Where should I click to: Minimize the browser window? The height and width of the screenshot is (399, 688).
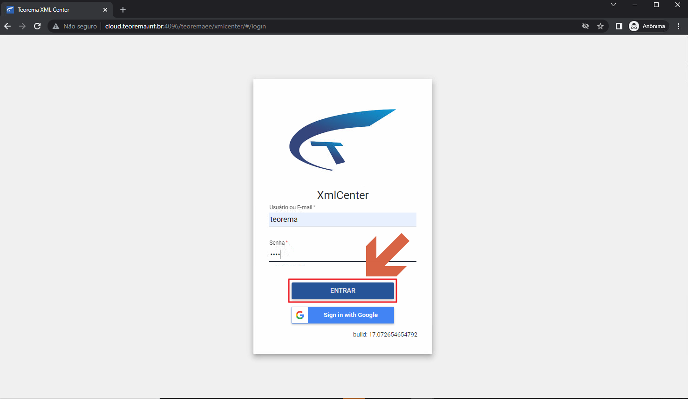pyautogui.click(x=635, y=5)
